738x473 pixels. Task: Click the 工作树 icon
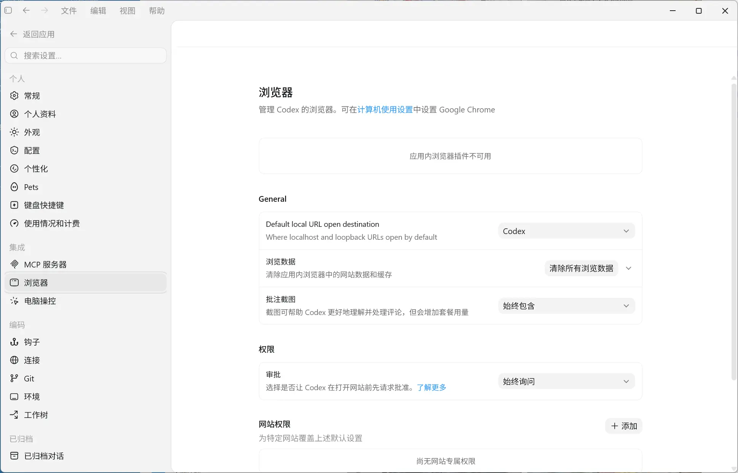[14, 415]
